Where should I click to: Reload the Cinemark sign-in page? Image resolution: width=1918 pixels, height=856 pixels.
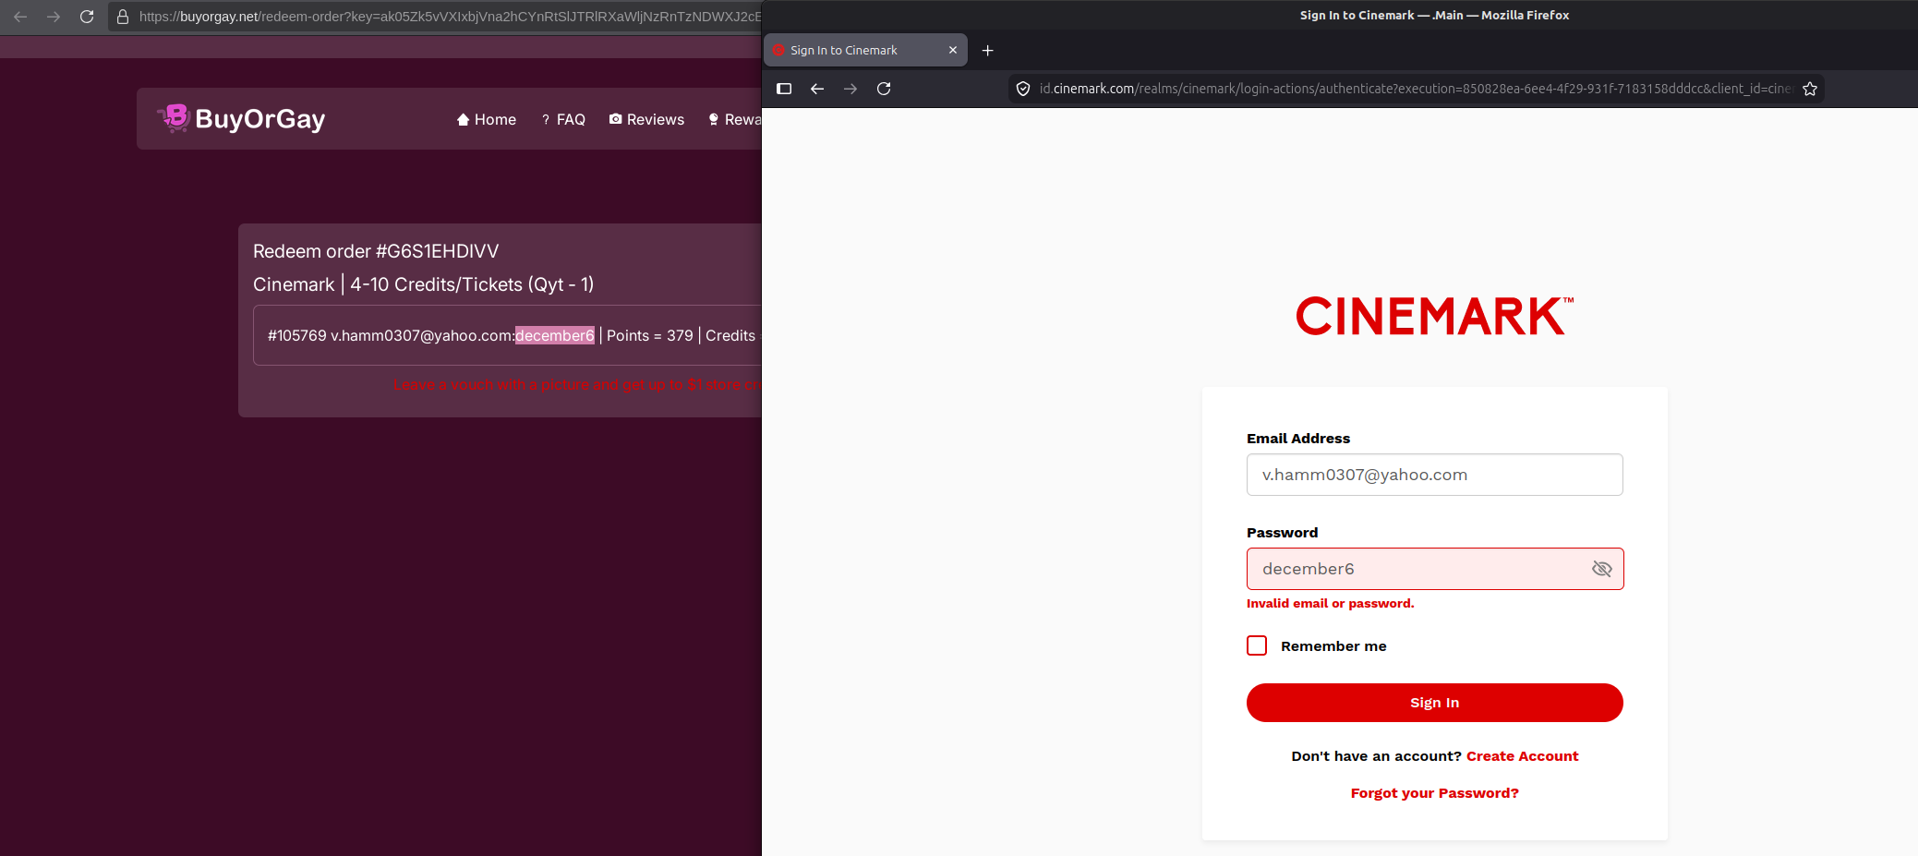point(884,89)
